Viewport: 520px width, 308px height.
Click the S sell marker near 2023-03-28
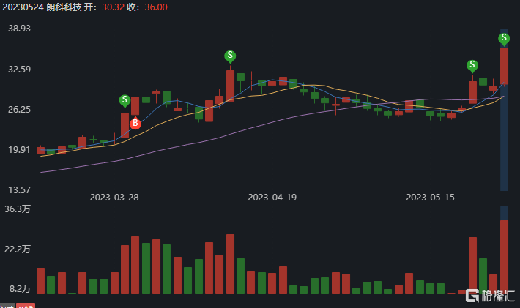click(x=125, y=100)
